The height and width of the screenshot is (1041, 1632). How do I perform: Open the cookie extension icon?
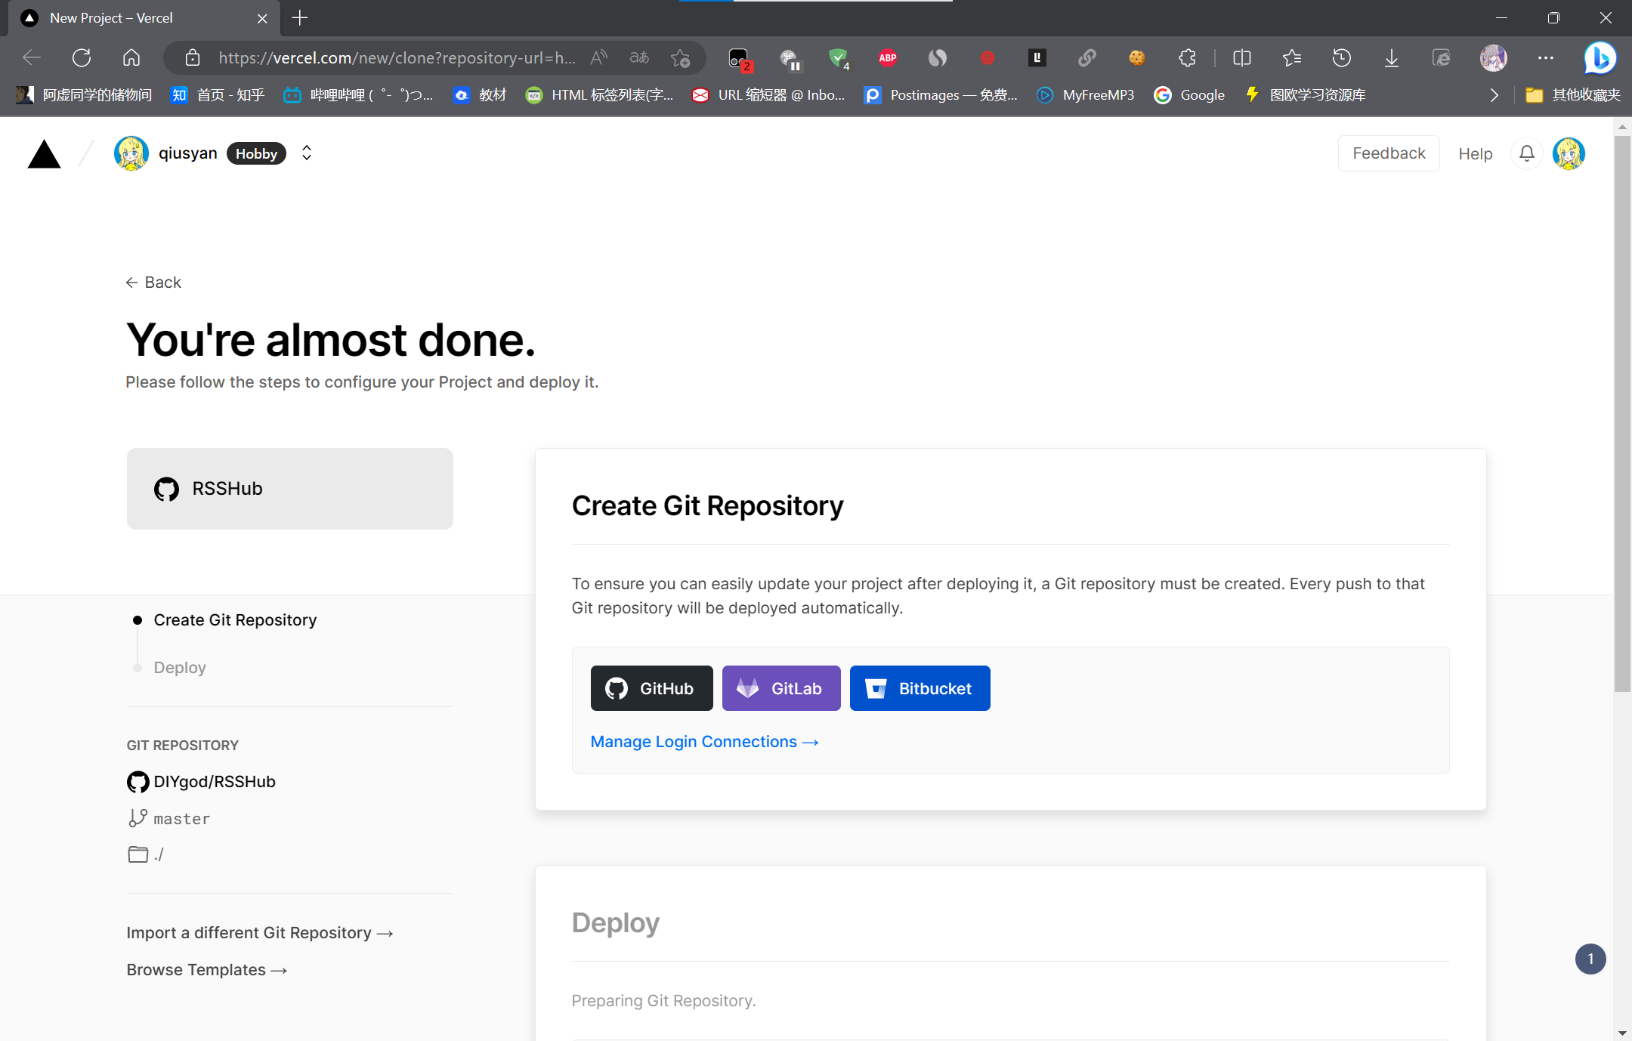point(1137,57)
